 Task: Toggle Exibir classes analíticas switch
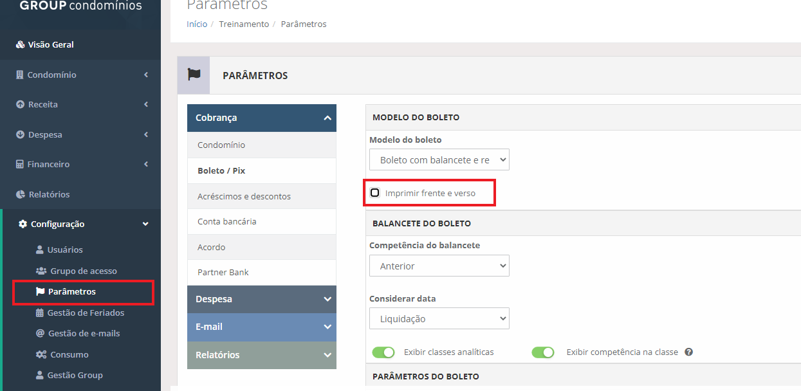[x=383, y=352]
